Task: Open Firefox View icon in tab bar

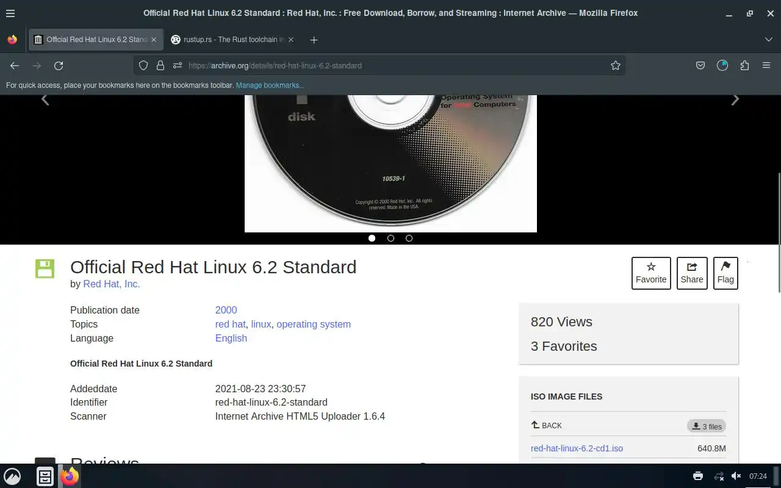Action: pos(12,40)
